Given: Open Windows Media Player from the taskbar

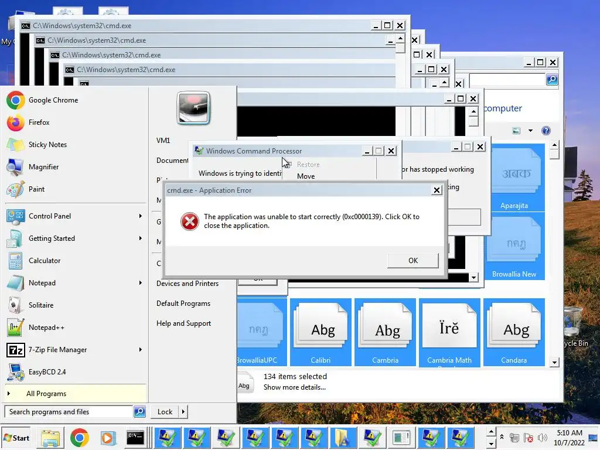Looking at the screenshot, I should pyautogui.click(x=108, y=438).
